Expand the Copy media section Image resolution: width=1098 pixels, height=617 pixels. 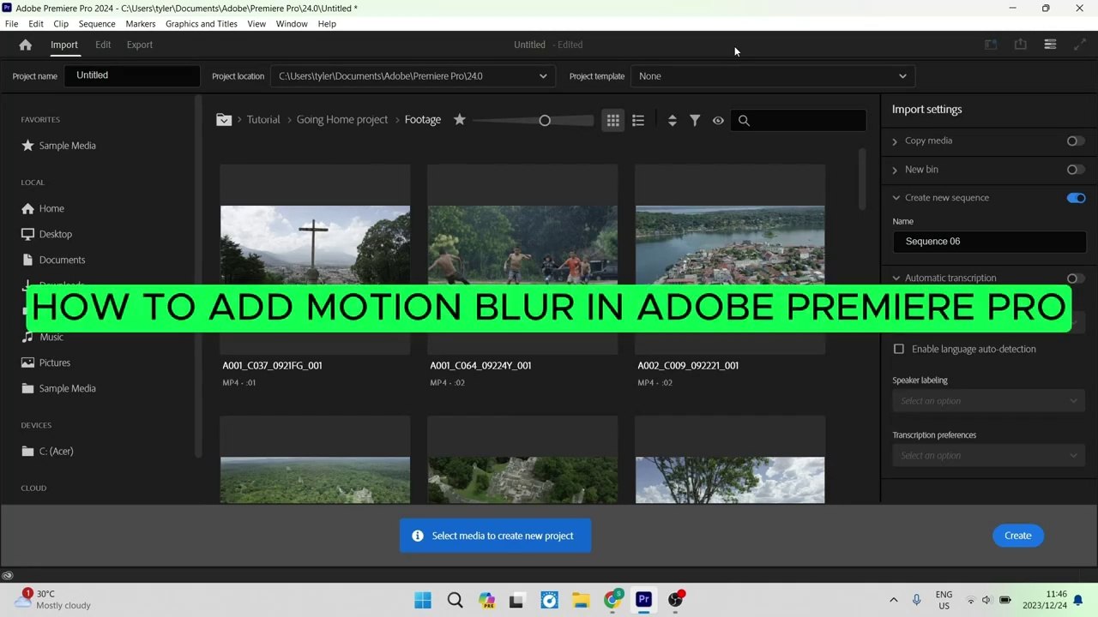(896, 141)
